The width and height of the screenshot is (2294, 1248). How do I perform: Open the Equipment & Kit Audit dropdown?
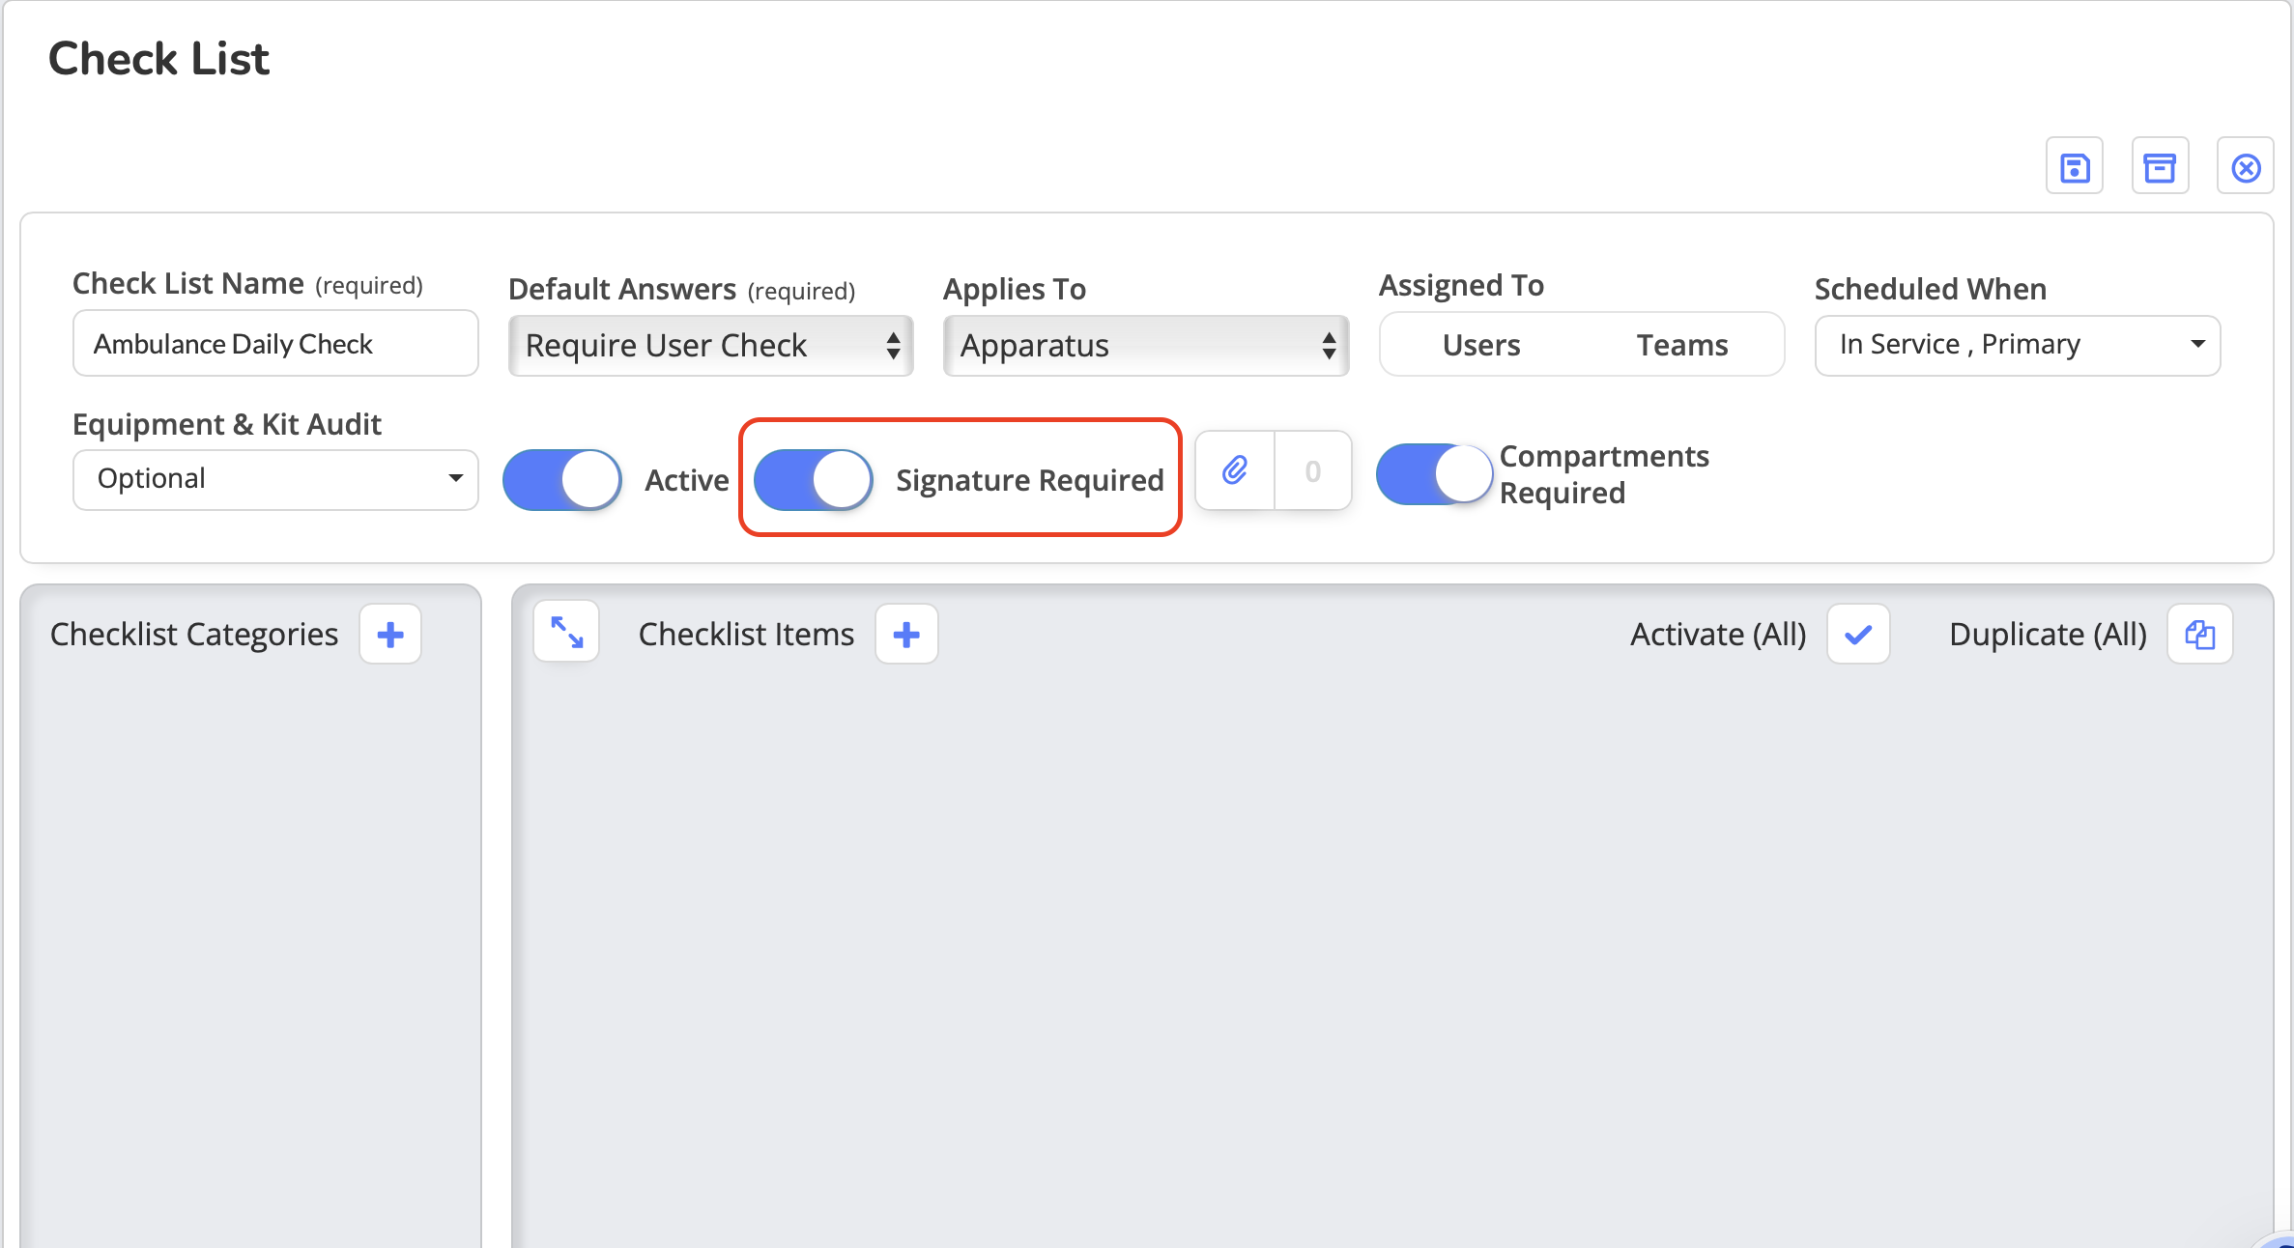pos(275,479)
